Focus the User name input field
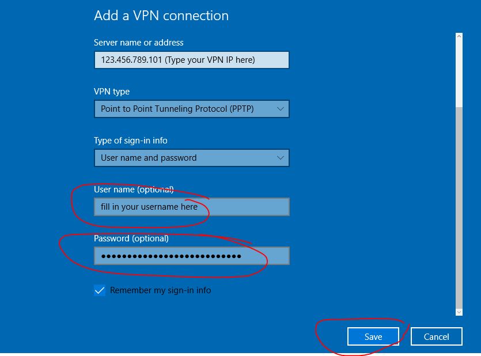 pyautogui.click(x=191, y=207)
